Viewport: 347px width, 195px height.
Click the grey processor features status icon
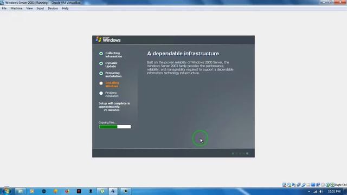click(x=323, y=185)
